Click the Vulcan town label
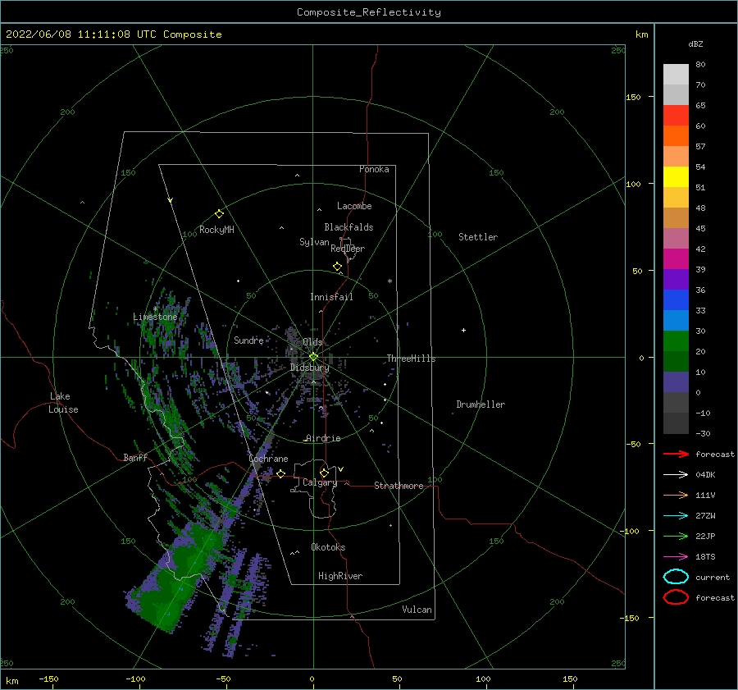Viewport: 738px width, 690px height. pyautogui.click(x=417, y=610)
